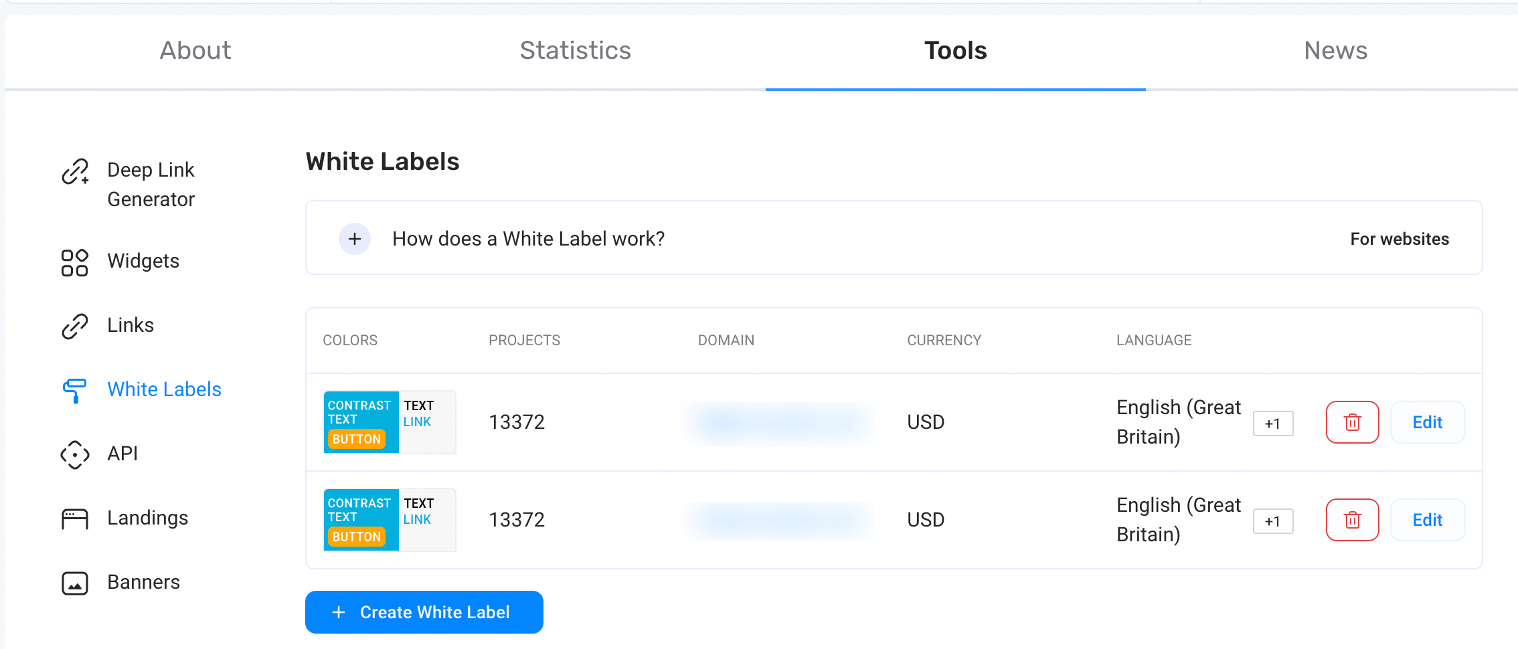Viewport: 1518px width, 649px height.
Task: Click the Links chain icon in sidebar
Action: [x=75, y=327]
